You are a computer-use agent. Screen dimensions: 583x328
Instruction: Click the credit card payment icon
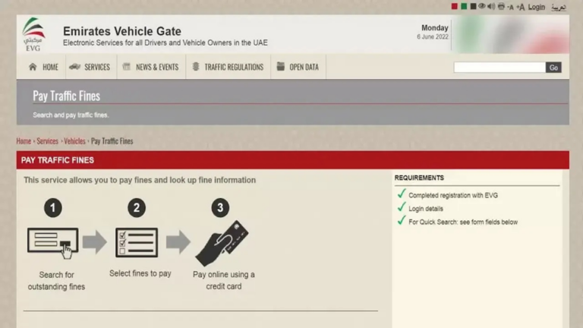pyautogui.click(x=222, y=242)
